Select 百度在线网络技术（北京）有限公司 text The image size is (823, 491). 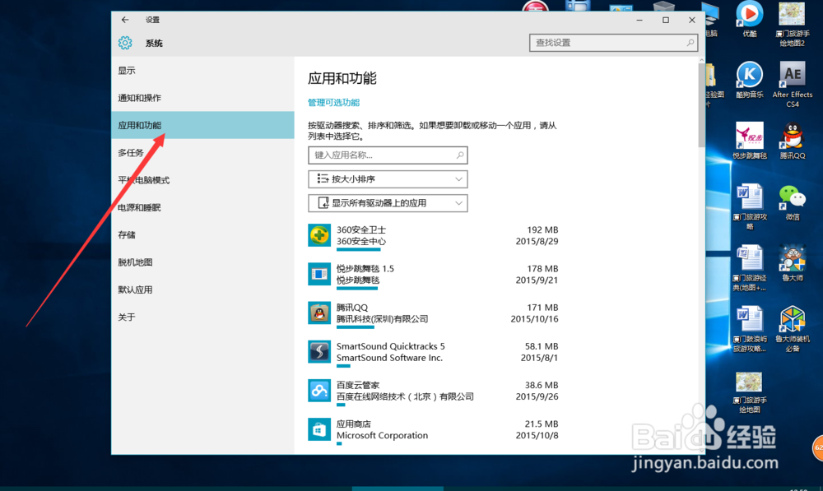pos(405,396)
